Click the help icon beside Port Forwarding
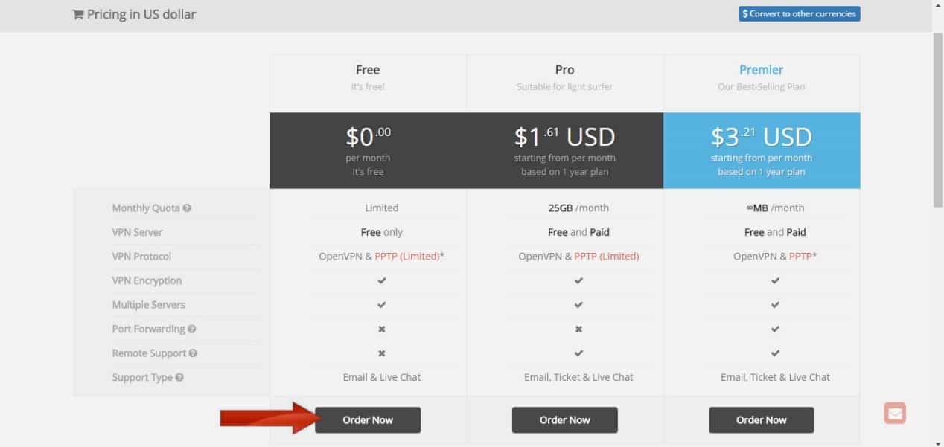944x447 pixels. coord(192,329)
